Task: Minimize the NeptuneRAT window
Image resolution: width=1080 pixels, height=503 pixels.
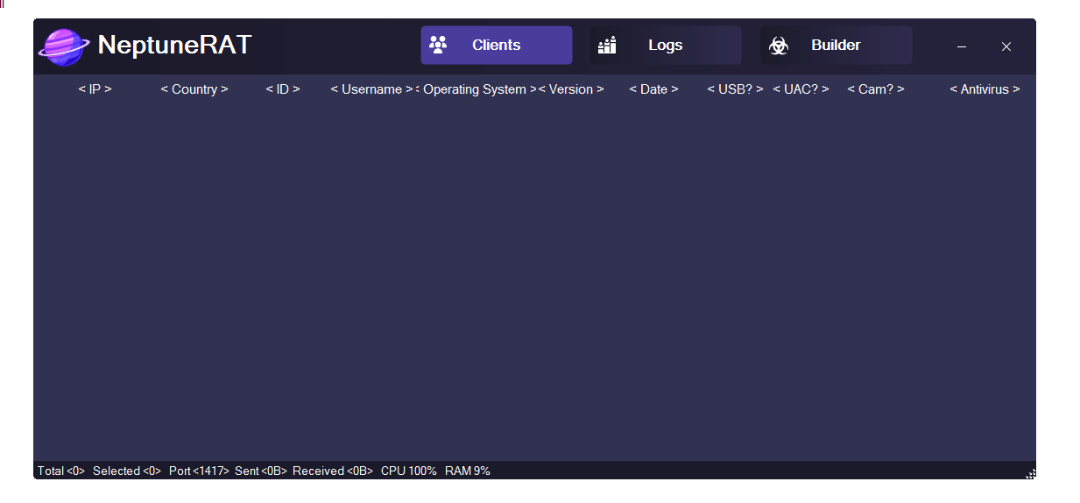Action: (x=962, y=46)
